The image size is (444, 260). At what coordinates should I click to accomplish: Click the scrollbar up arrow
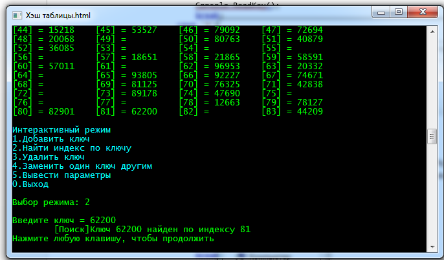coord(432,32)
